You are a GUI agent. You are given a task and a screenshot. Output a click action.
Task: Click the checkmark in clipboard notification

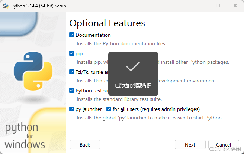pos(133,66)
